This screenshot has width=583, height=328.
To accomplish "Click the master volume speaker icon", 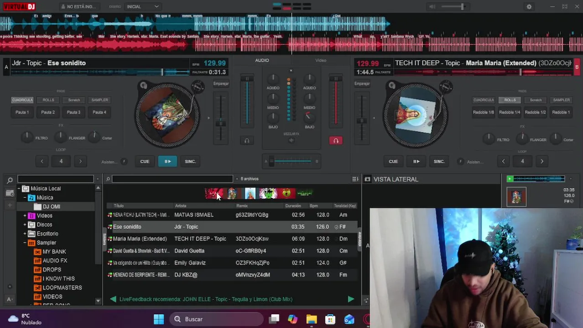I will [x=432, y=7].
